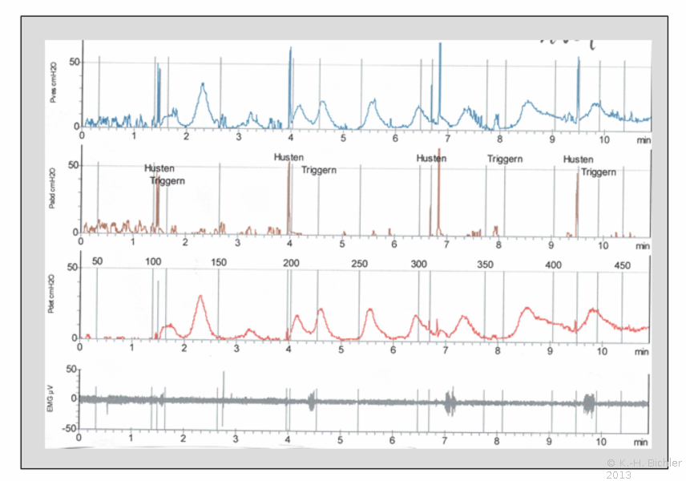Select the last Triggern label near minute 10

click(599, 172)
